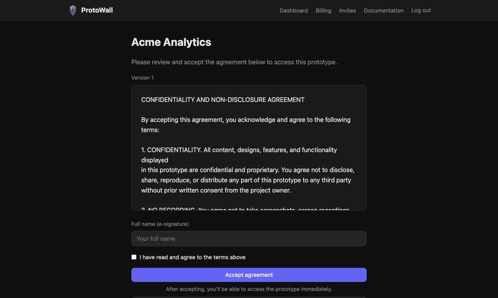Screen dimensions: 498x298
Task: Click the ProtoWall brand name
Action: 96,10
